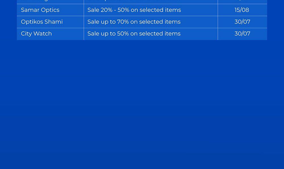Click the Samar Optics store name
The image size is (284, 169).
tap(40, 10)
